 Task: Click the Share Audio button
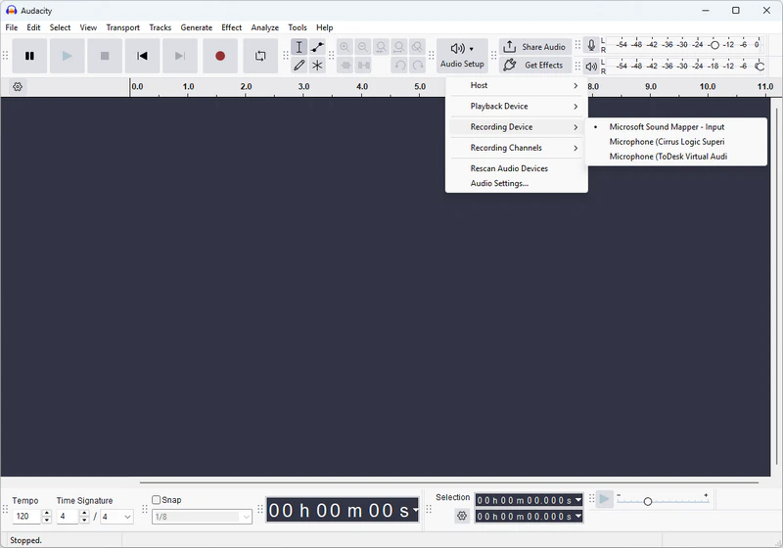coord(534,47)
